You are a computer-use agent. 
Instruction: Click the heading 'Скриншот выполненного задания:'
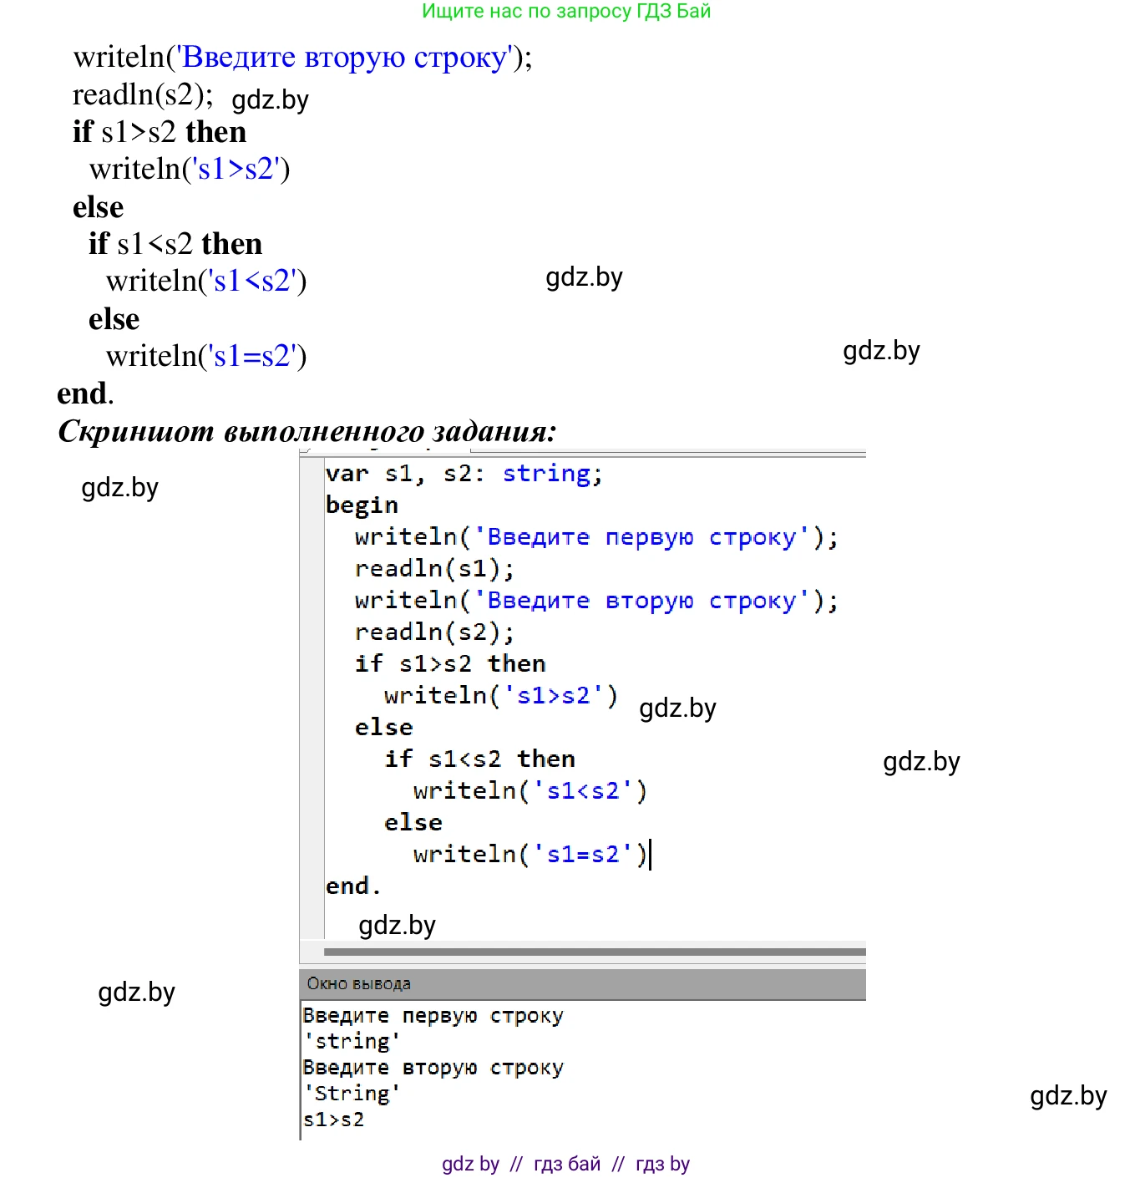(307, 432)
